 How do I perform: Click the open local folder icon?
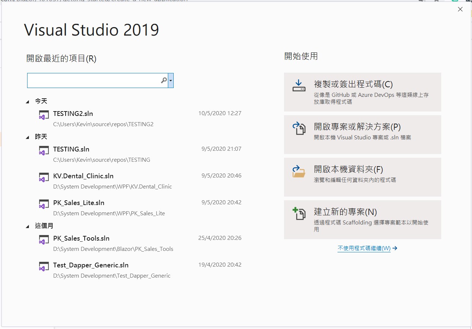pos(299,171)
